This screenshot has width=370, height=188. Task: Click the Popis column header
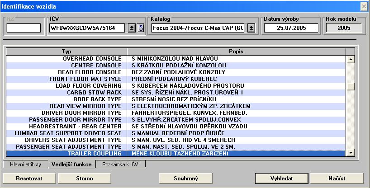(x=237, y=52)
